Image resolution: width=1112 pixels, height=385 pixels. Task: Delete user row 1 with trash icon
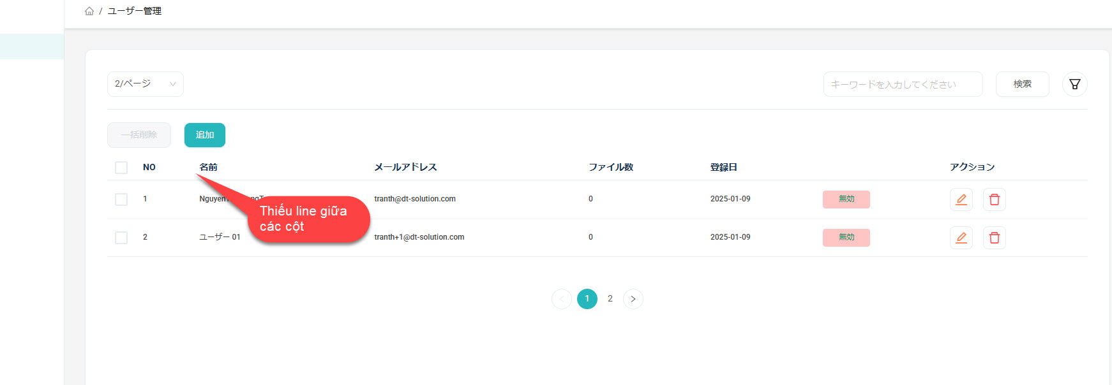pyautogui.click(x=994, y=200)
